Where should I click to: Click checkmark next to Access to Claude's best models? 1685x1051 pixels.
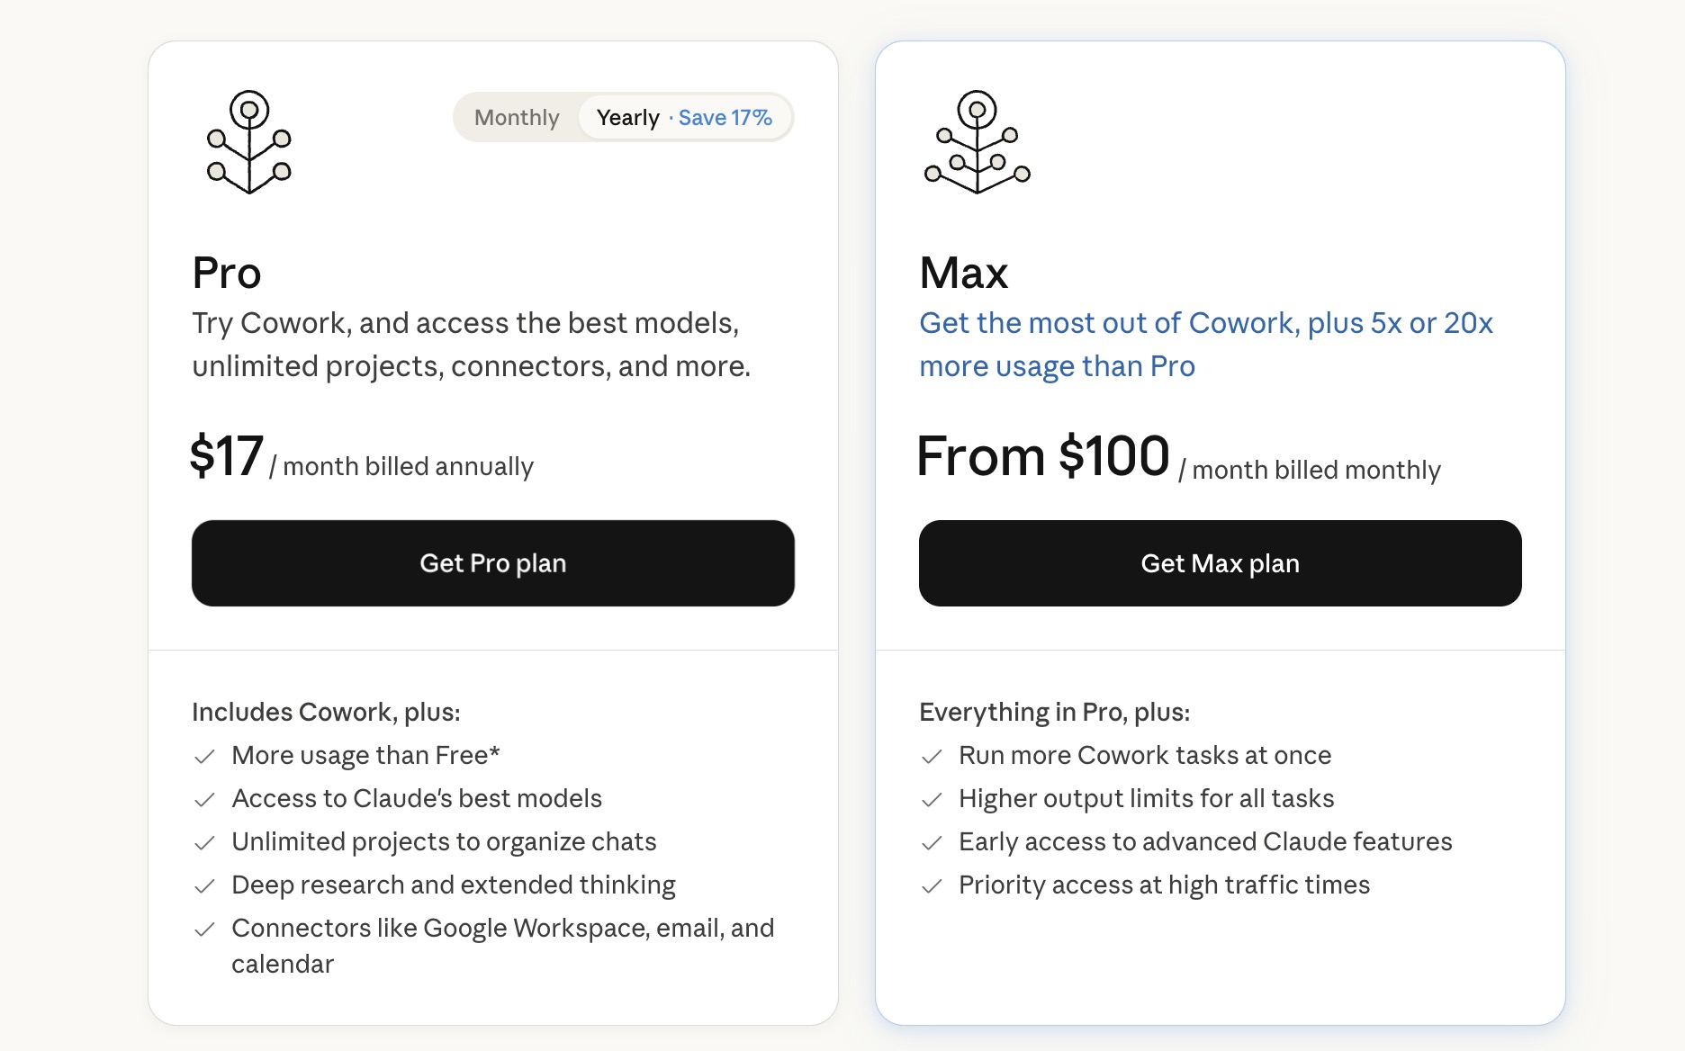click(204, 800)
